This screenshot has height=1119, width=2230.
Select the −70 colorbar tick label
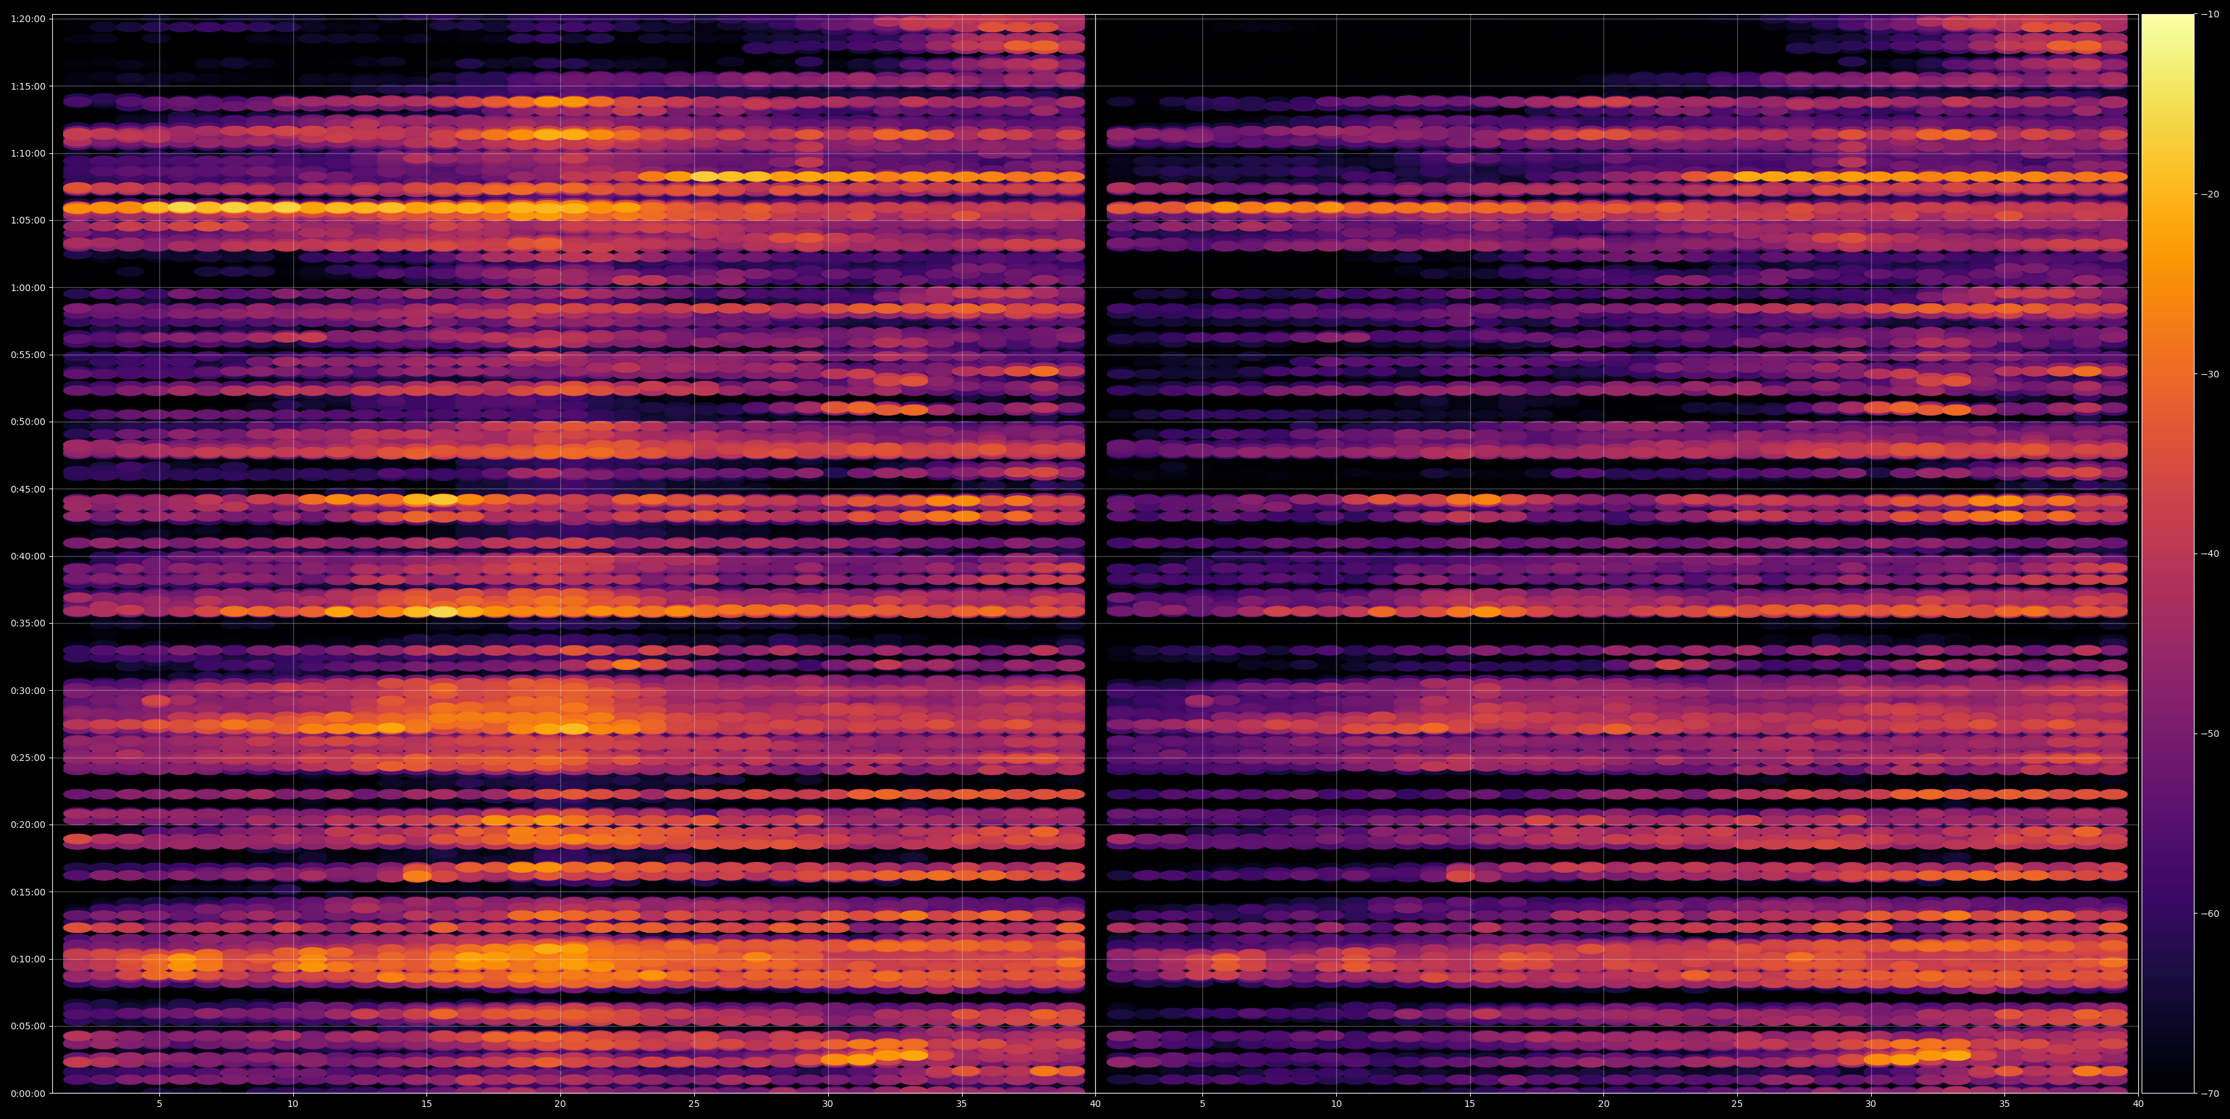tap(2210, 1094)
